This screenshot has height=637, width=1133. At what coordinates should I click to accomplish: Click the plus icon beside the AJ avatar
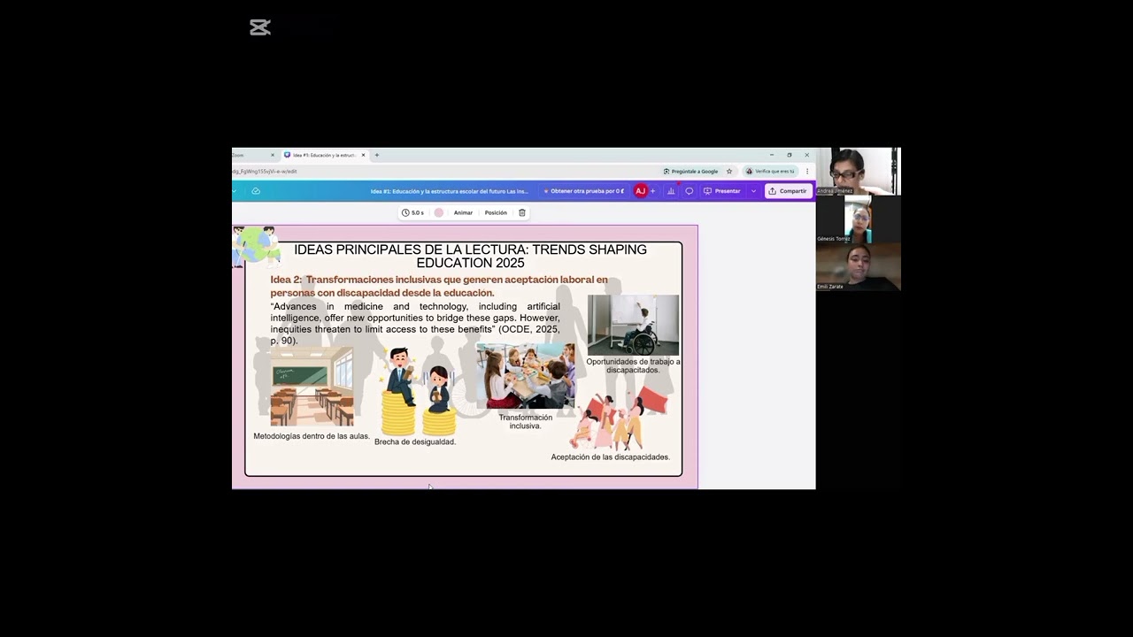(653, 191)
